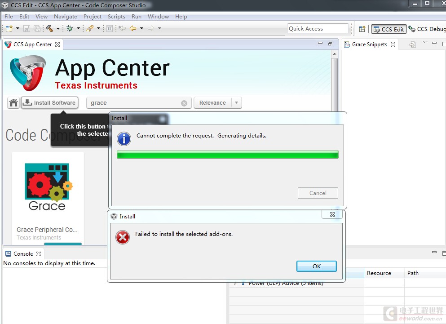
Task: Open the Run menu
Action: pos(137,17)
